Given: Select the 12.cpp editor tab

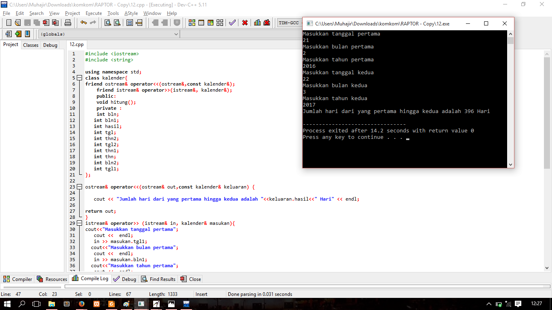Looking at the screenshot, I should coord(76,44).
